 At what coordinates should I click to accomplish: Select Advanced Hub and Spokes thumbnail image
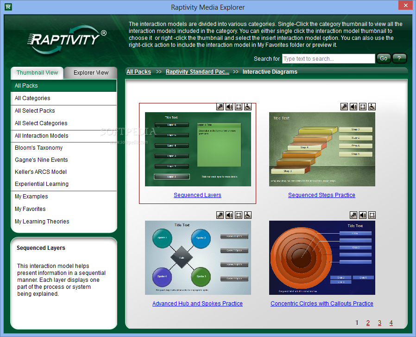pyautogui.click(x=198, y=258)
